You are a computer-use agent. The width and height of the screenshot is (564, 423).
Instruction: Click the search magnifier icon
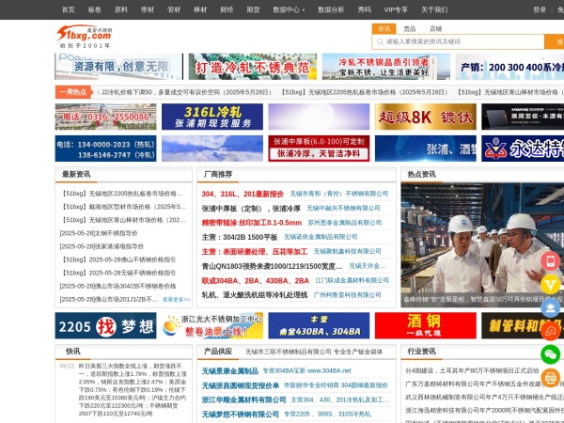pyautogui.click(x=380, y=41)
